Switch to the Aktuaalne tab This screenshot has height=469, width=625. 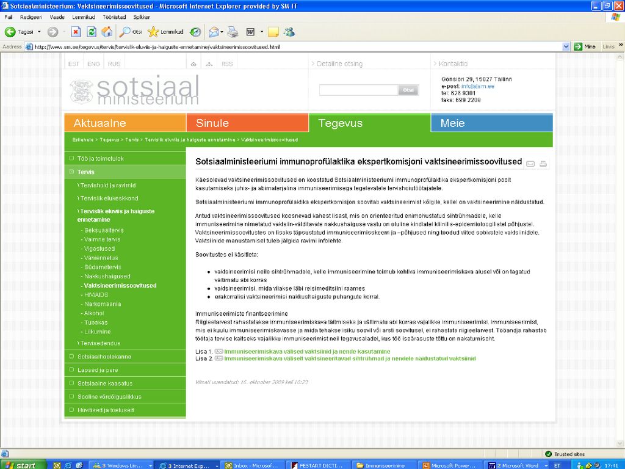(x=125, y=123)
